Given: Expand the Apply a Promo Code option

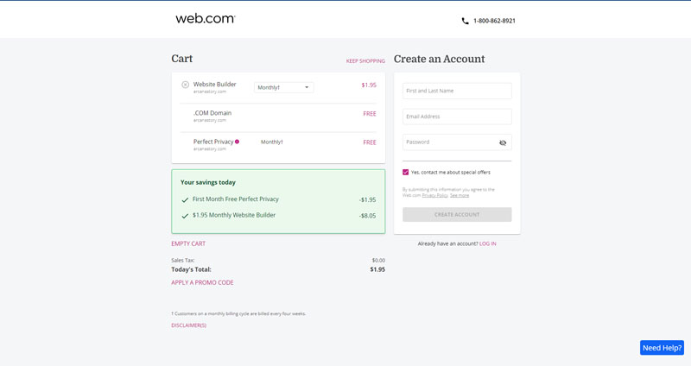Looking at the screenshot, I should pos(202,283).
